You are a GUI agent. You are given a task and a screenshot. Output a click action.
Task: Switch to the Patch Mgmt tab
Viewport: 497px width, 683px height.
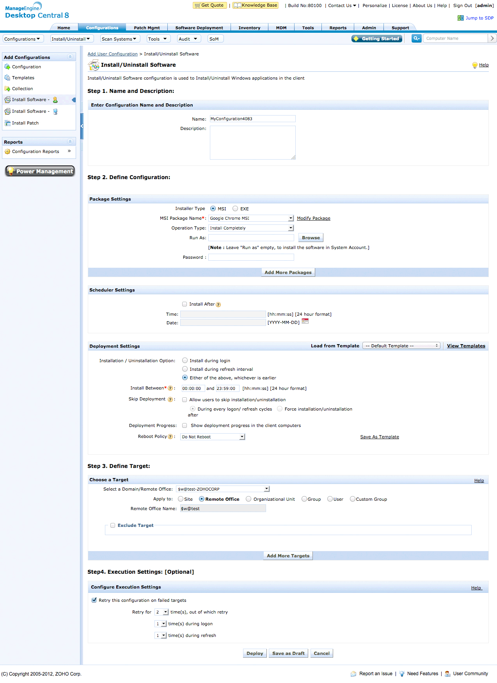147,28
